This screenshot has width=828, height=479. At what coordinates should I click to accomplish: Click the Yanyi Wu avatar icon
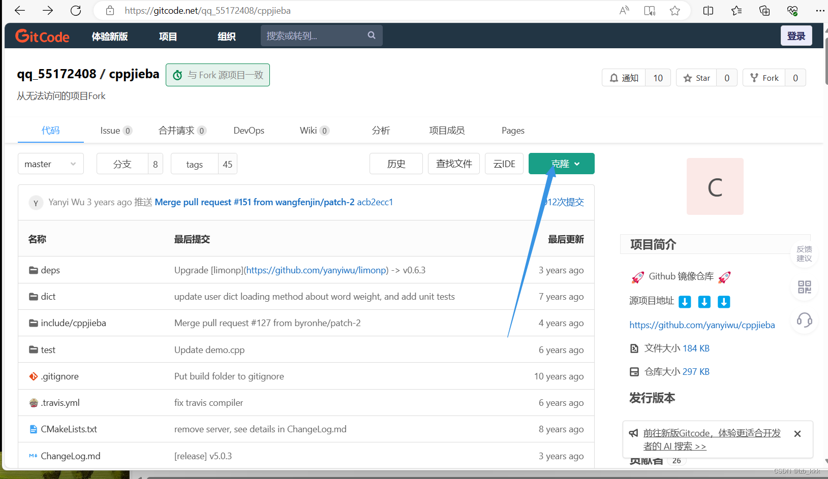tap(36, 203)
